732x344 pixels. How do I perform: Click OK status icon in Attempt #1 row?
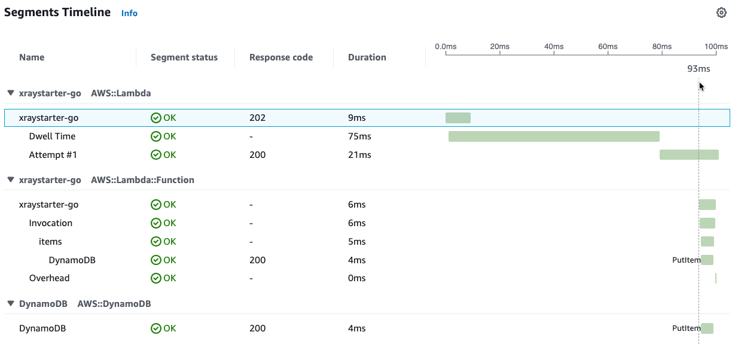[156, 155]
